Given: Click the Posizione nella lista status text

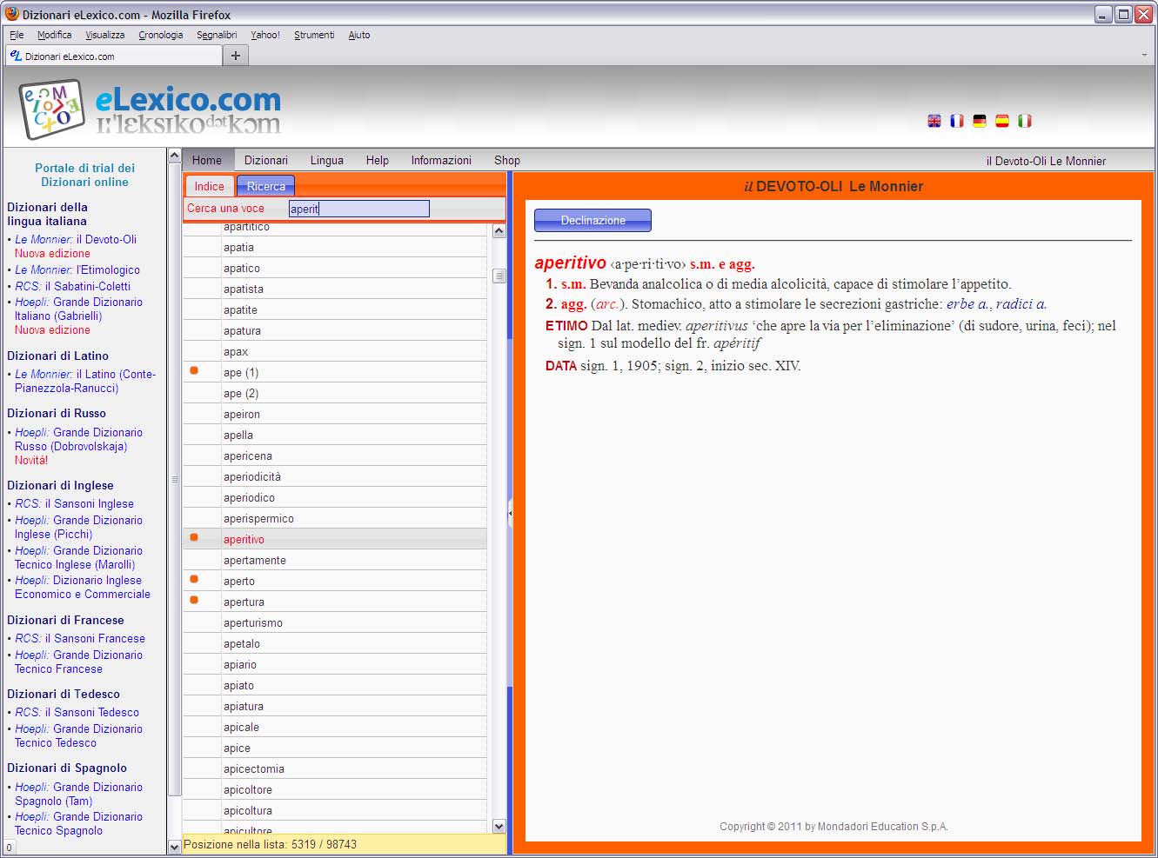Looking at the screenshot, I should click(271, 844).
